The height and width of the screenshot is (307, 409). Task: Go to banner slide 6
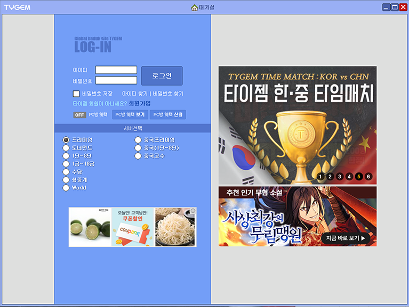tap(368, 177)
